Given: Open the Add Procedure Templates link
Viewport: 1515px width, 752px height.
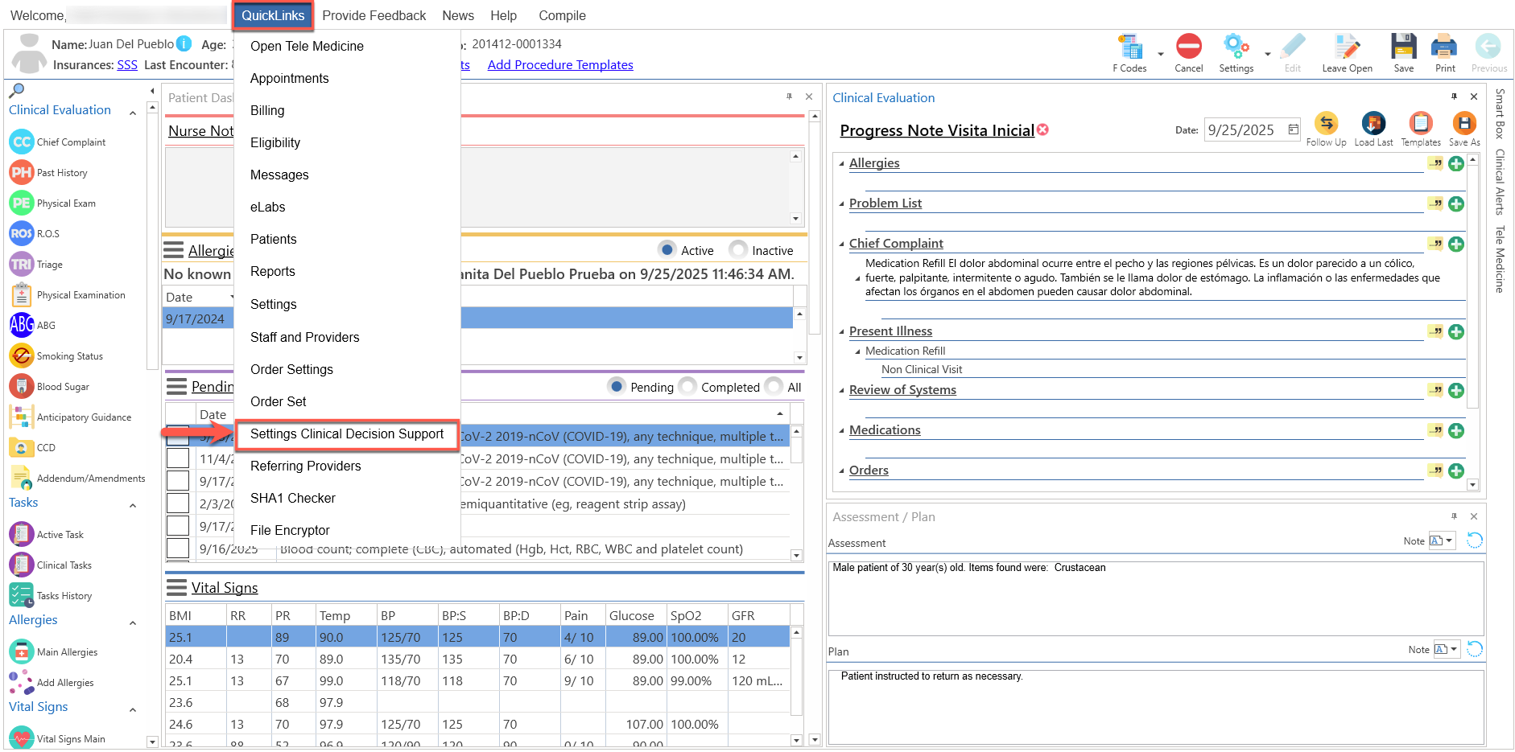Looking at the screenshot, I should 560,65.
